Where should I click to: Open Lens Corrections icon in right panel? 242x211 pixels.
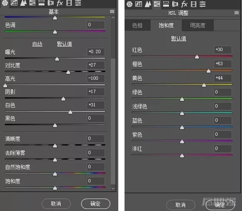coord(175,4)
